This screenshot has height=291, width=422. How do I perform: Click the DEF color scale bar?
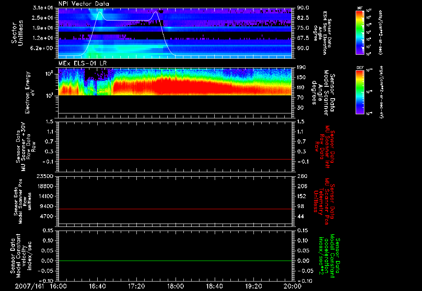(360, 92)
